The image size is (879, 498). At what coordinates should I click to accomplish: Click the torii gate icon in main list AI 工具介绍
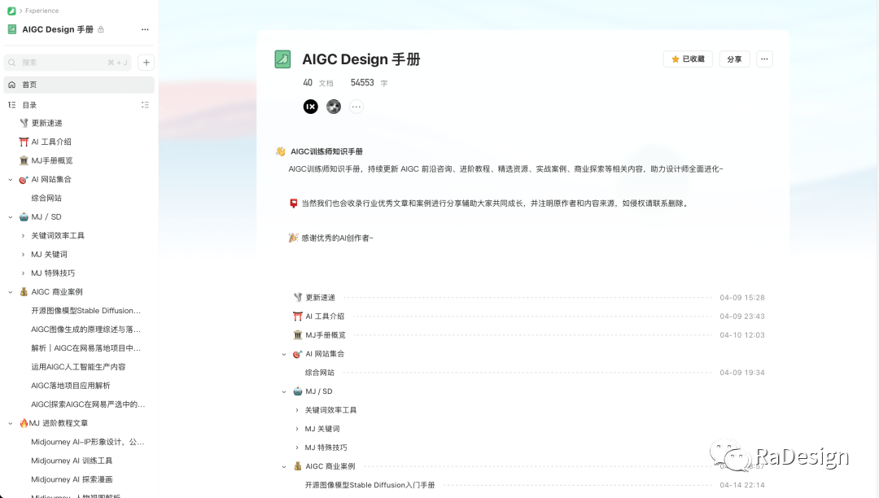tap(298, 317)
